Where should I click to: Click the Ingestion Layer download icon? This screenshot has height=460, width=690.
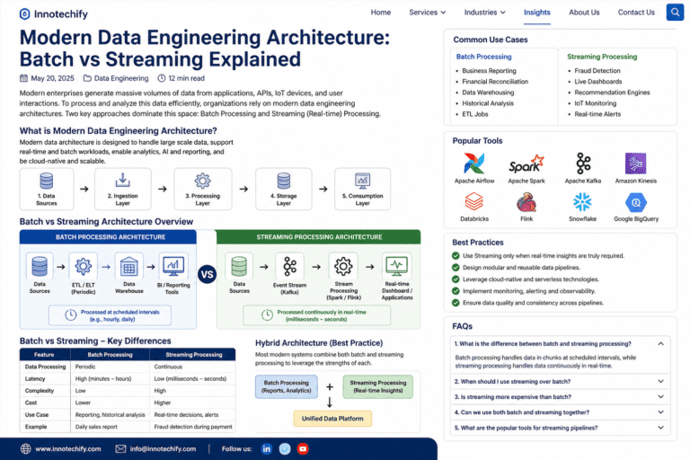[x=123, y=180]
